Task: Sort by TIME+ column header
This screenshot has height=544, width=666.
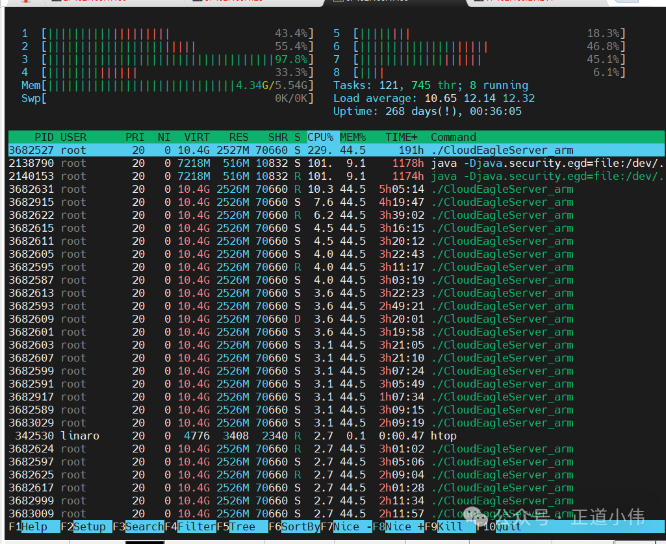Action: (402, 137)
